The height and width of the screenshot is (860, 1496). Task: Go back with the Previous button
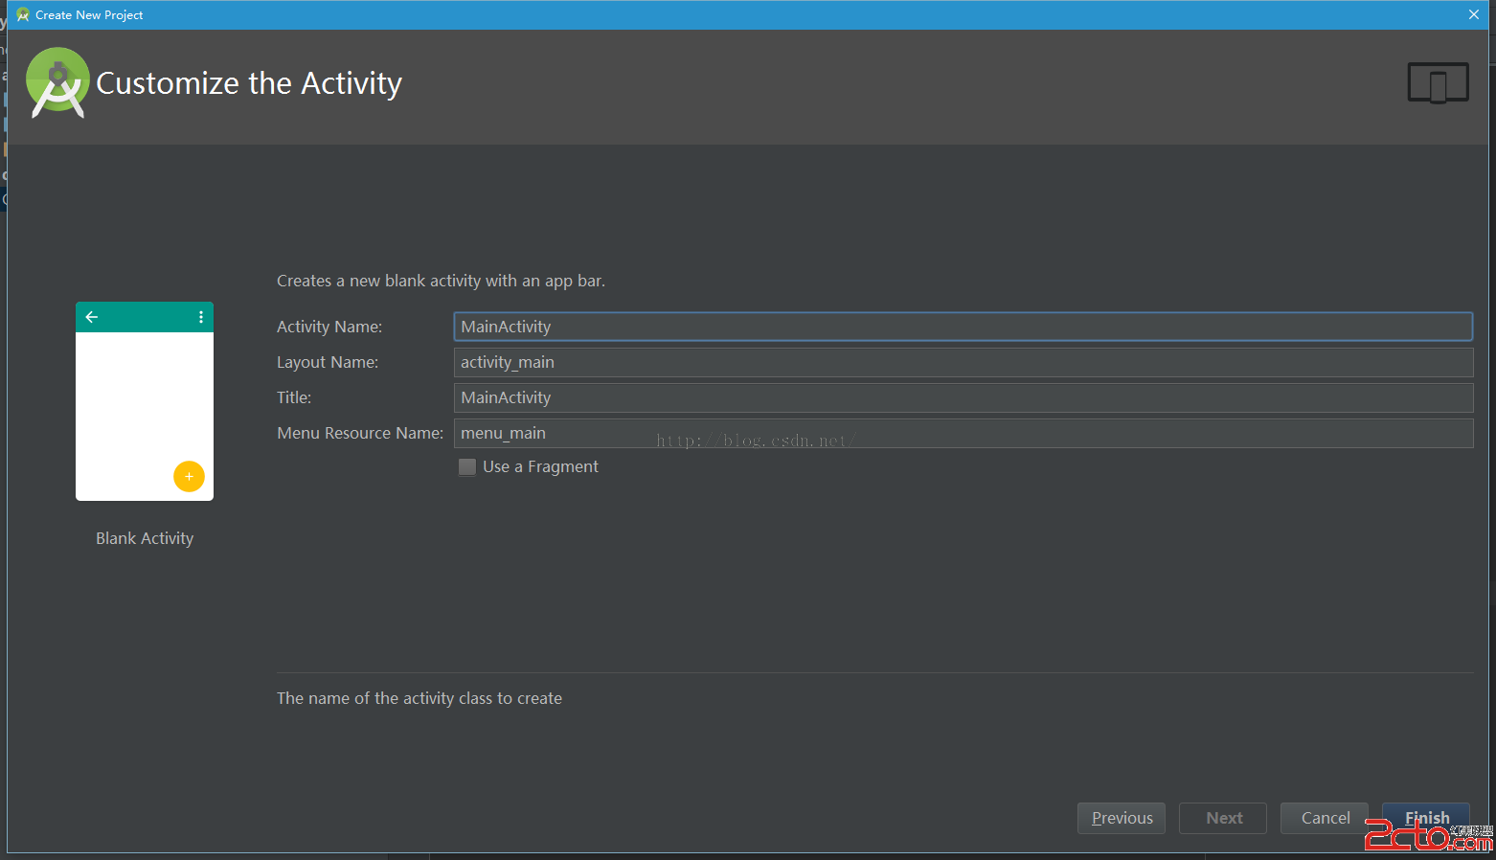1122,818
